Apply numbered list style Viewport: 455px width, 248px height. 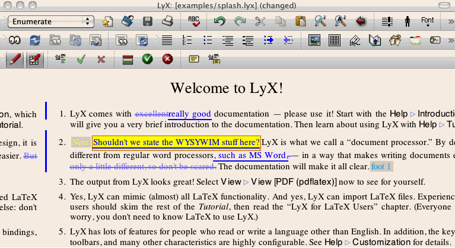pos(187,40)
